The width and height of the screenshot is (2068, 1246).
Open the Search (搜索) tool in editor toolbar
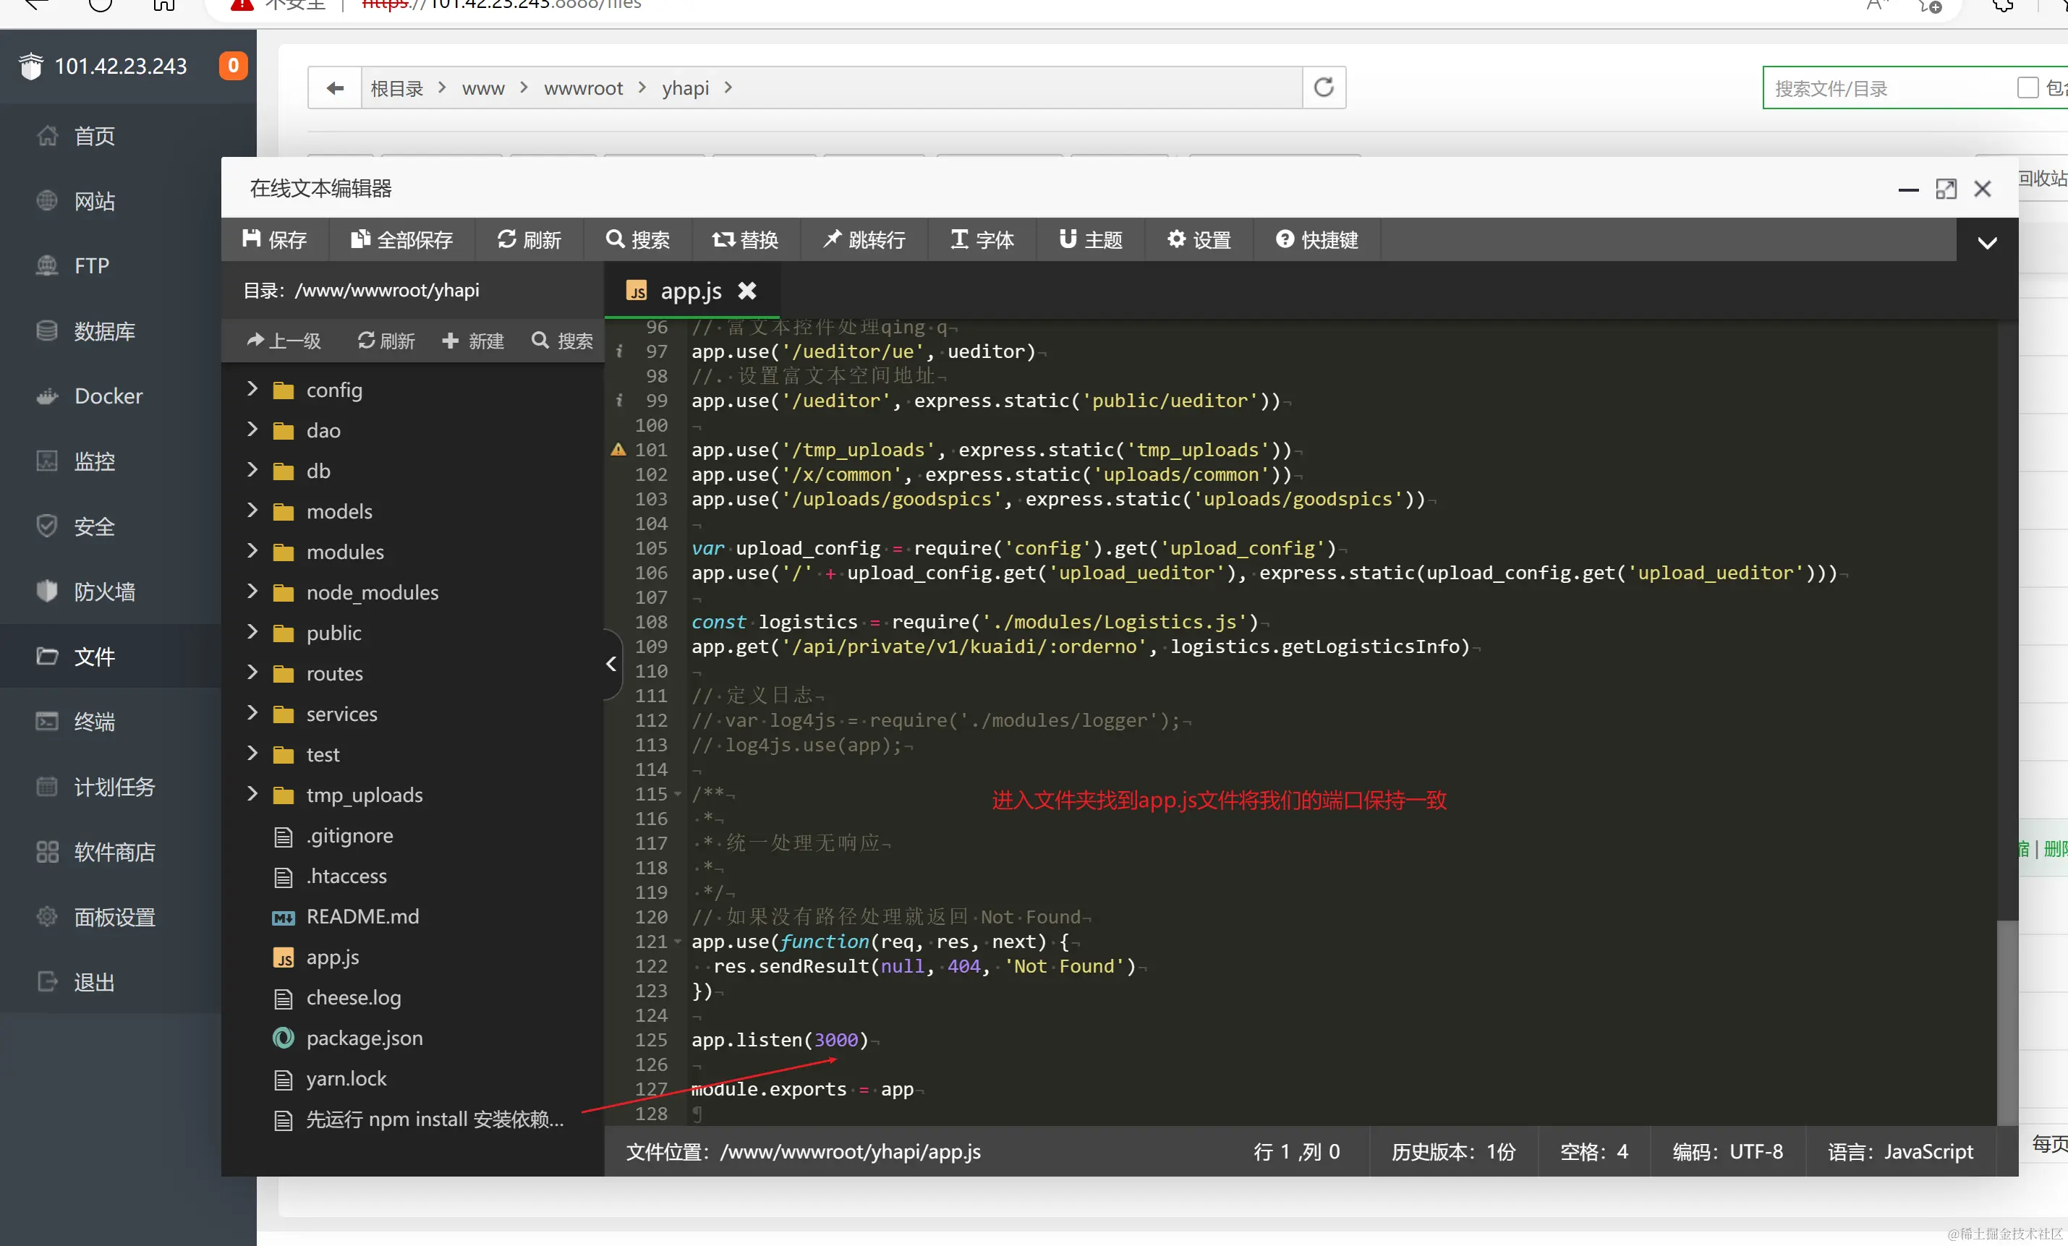coord(638,240)
